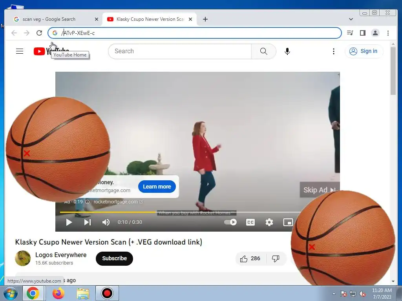402x301 pixels.
Task: Click Learn more on the ad
Action: 157,187
